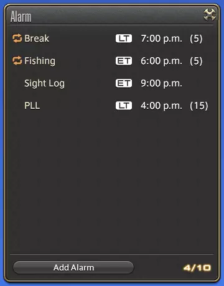This screenshot has width=224, height=286.
Task: Click the repeat icon beside Break
Action: tap(17, 39)
